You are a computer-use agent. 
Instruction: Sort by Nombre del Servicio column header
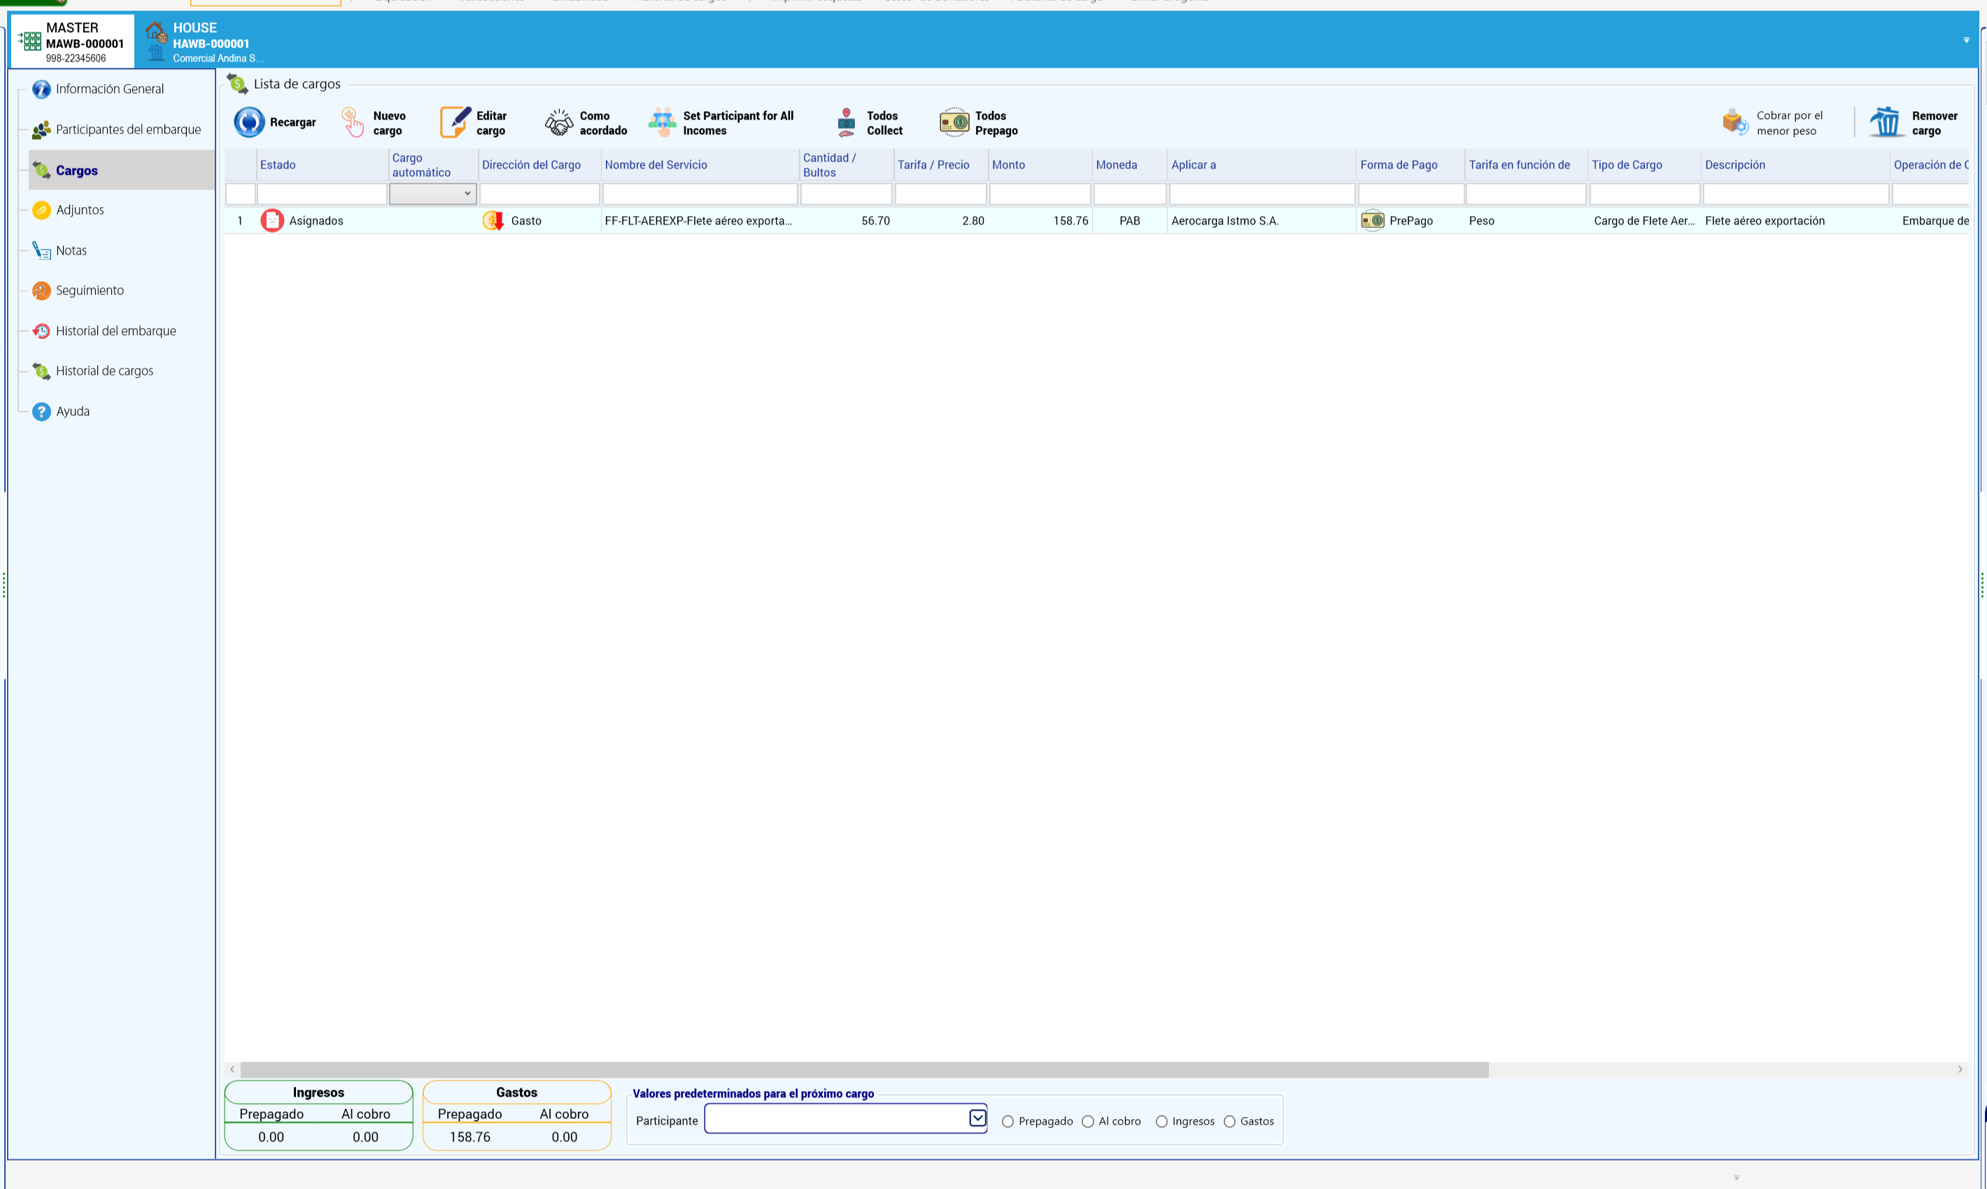(x=700, y=164)
